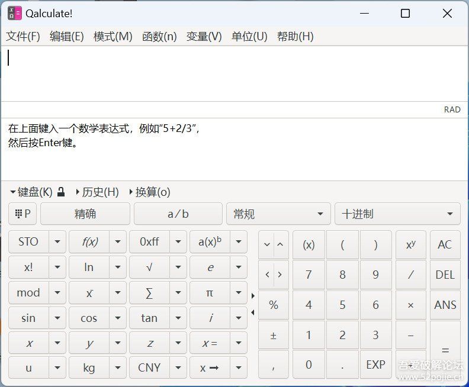Click the 0xff number base key
Screen dimensions: 469x387
[x=149, y=241]
